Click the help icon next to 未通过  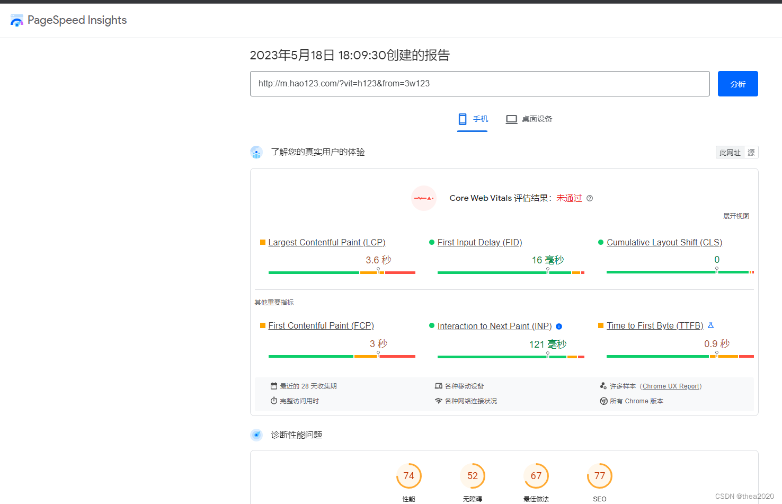590,198
